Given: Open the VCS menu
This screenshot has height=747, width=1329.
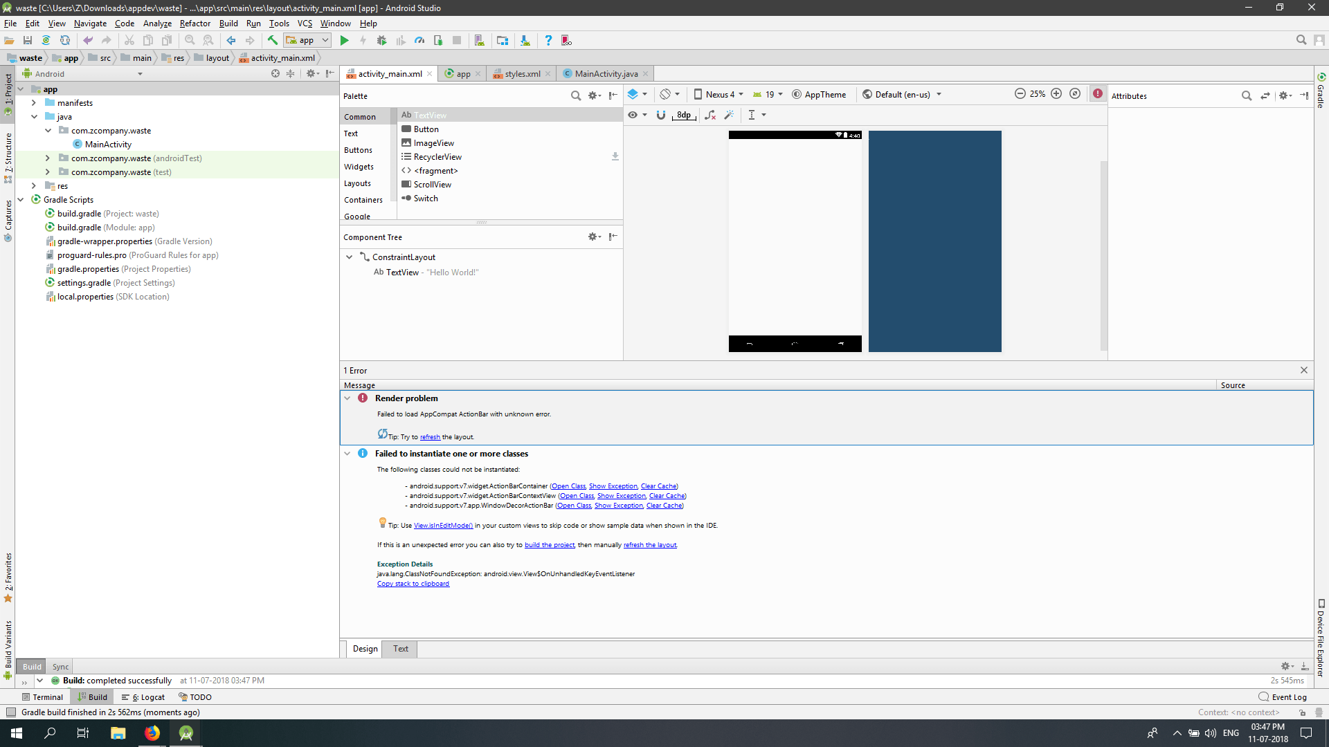Looking at the screenshot, I should (x=305, y=23).
